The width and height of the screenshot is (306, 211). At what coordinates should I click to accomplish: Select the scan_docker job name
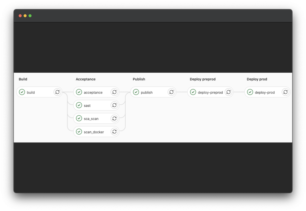(x=94, y=131)
